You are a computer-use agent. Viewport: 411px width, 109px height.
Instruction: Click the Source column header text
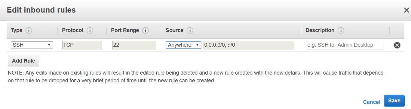tap(174, 30)
